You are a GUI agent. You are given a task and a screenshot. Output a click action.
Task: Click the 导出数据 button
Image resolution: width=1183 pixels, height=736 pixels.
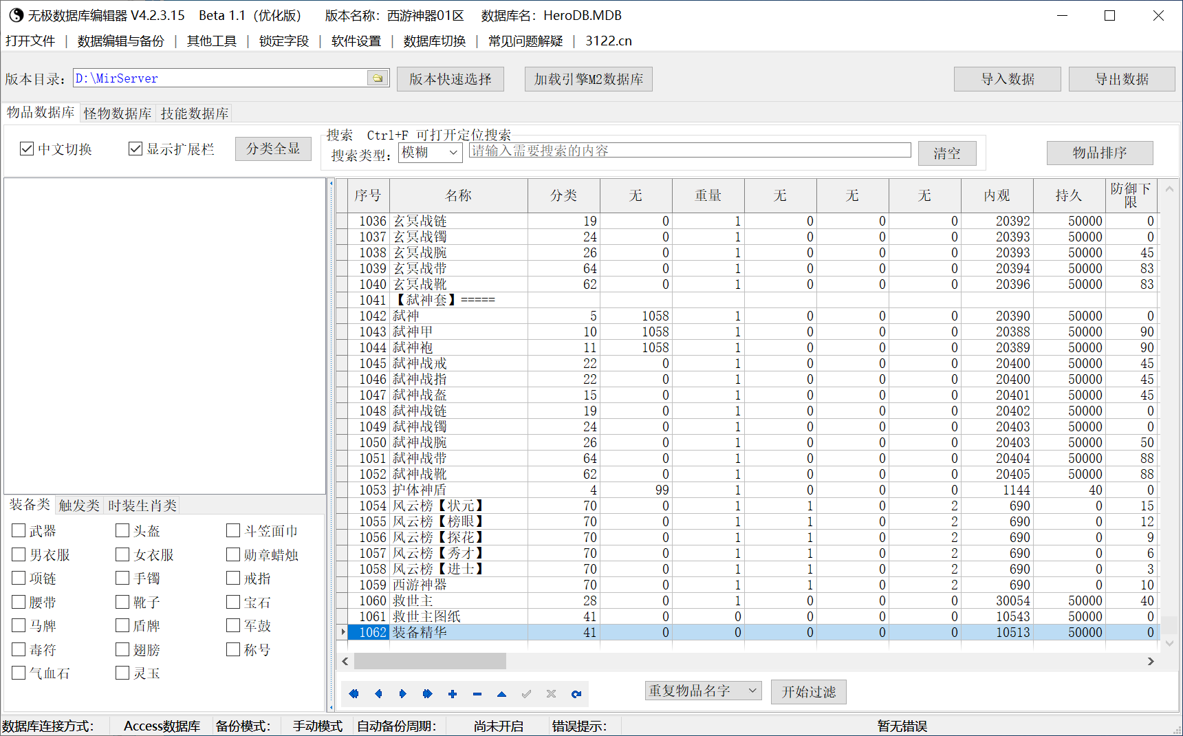tap(1122, 79)
